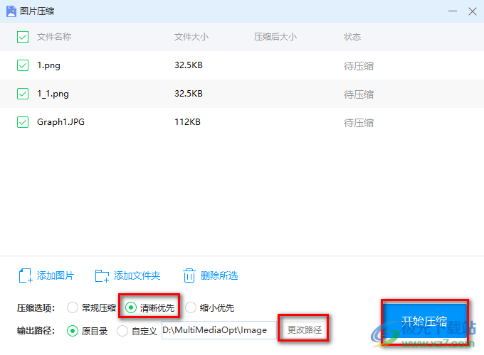Select the 缩小优先 radio option
The width and height of the screenshot is (484, 355).
point(191,307)
